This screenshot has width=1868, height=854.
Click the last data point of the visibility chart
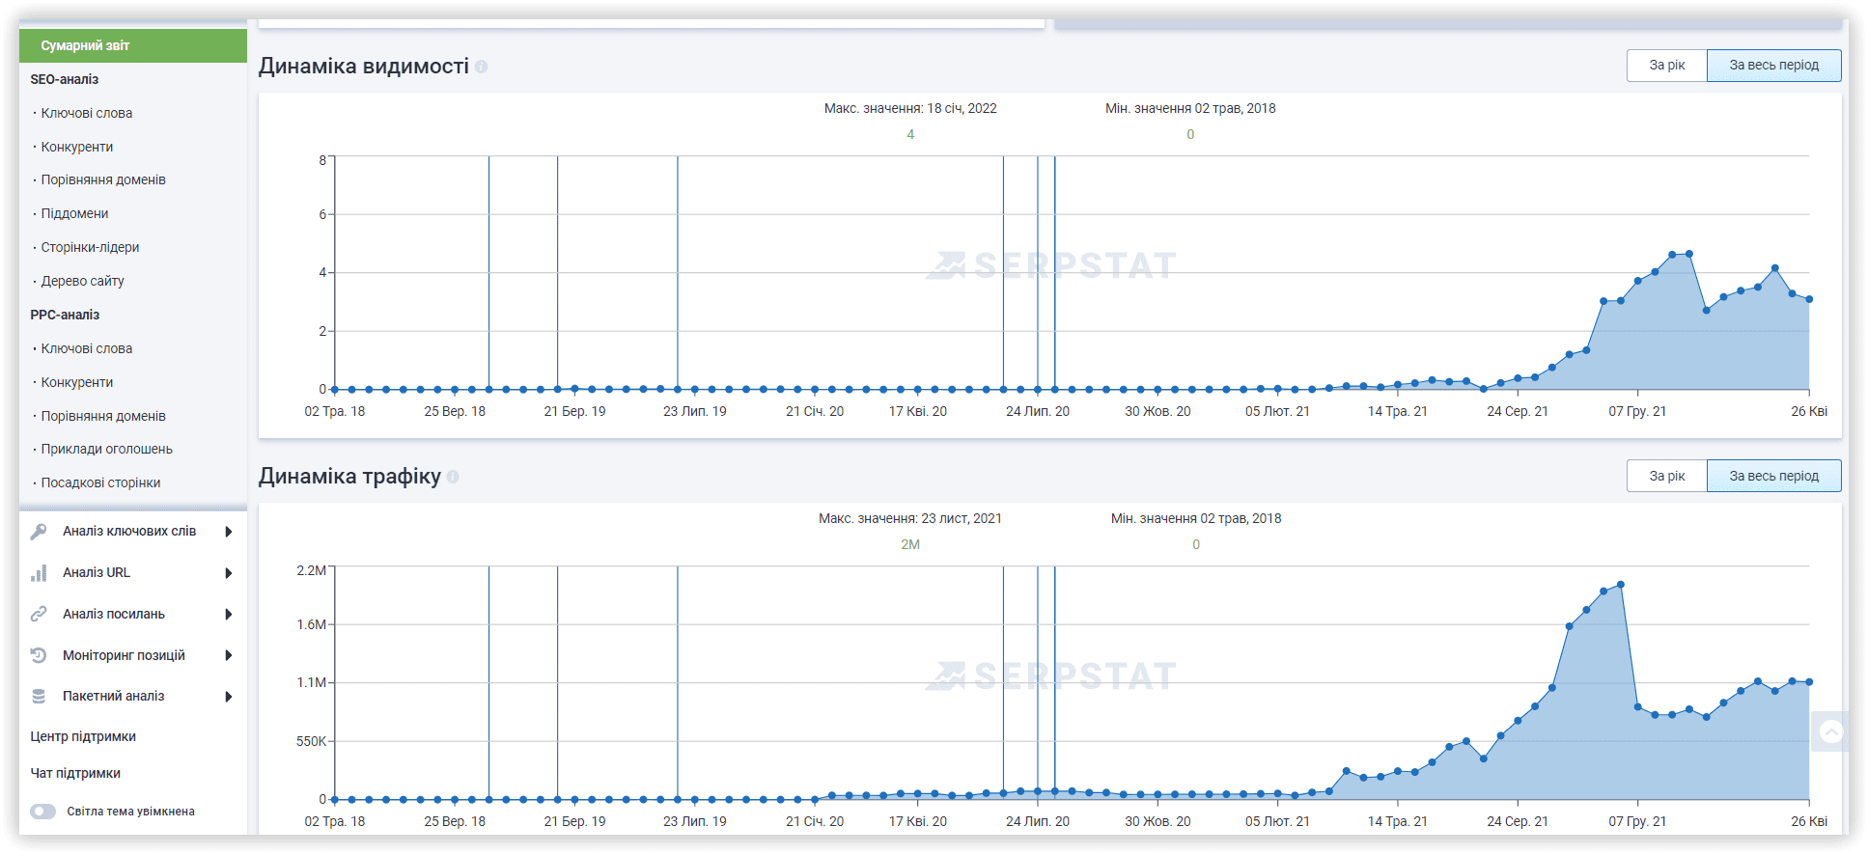(1809, 299)
